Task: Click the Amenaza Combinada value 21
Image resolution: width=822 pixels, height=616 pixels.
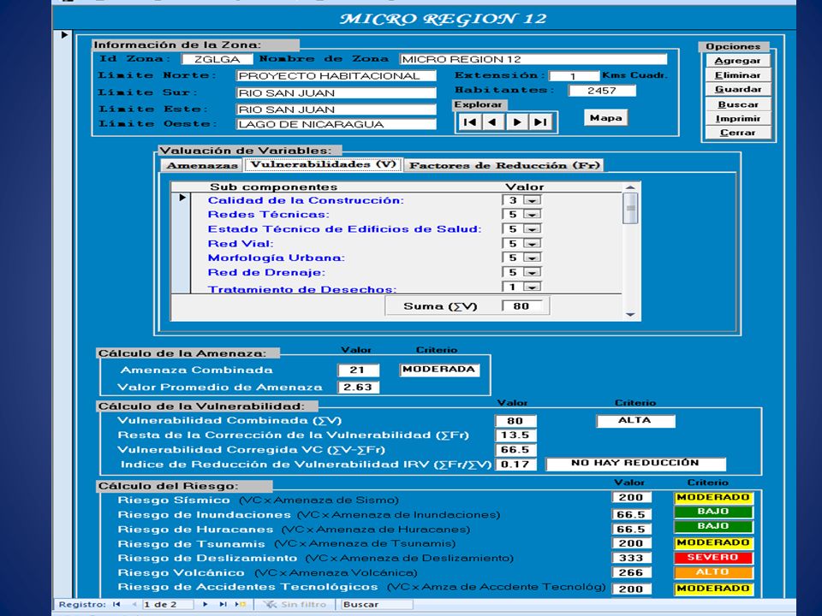Action: click(358, 370)
